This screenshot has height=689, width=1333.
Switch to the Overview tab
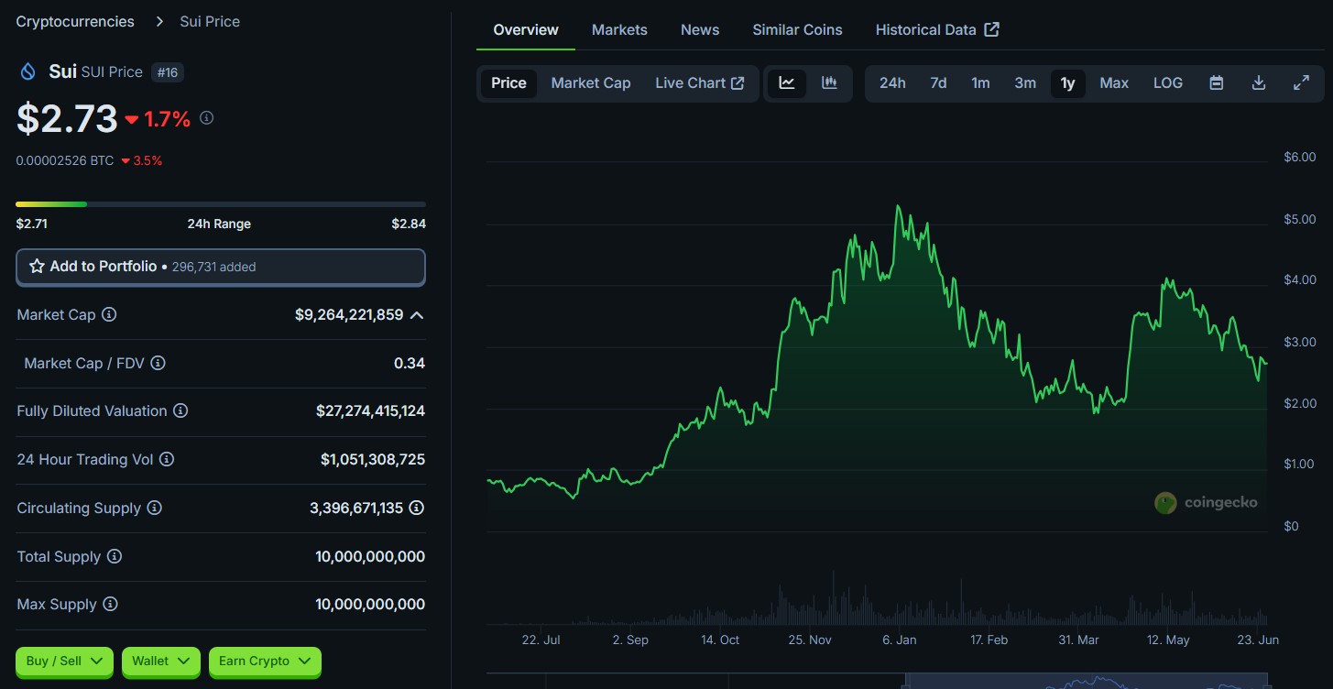[x=526, y=29]
